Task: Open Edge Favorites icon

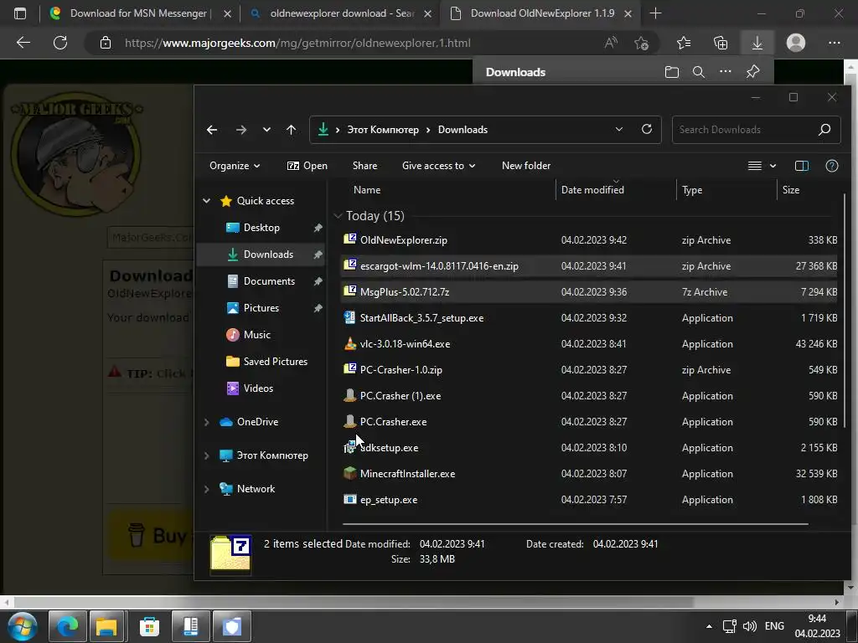Action: pos(684,43)
